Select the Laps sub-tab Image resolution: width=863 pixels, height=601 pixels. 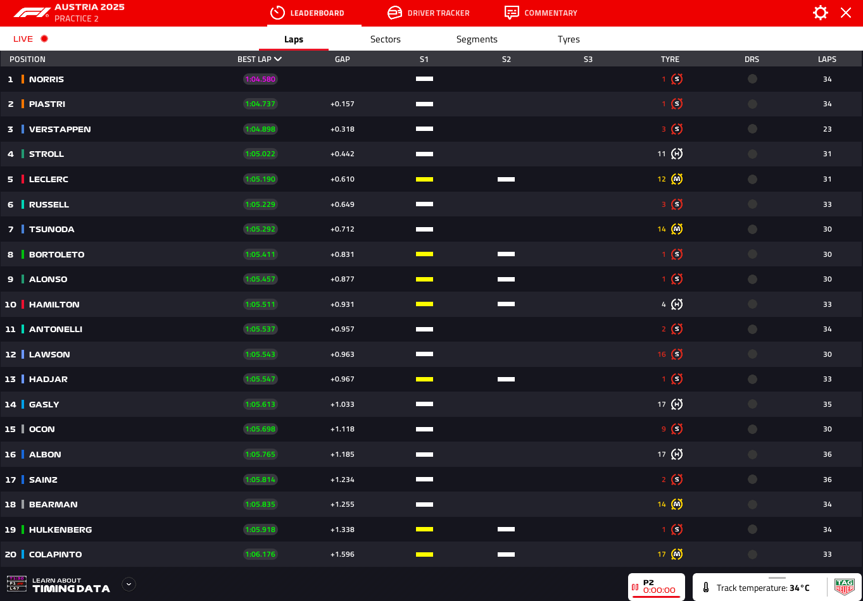coord(294,39)
